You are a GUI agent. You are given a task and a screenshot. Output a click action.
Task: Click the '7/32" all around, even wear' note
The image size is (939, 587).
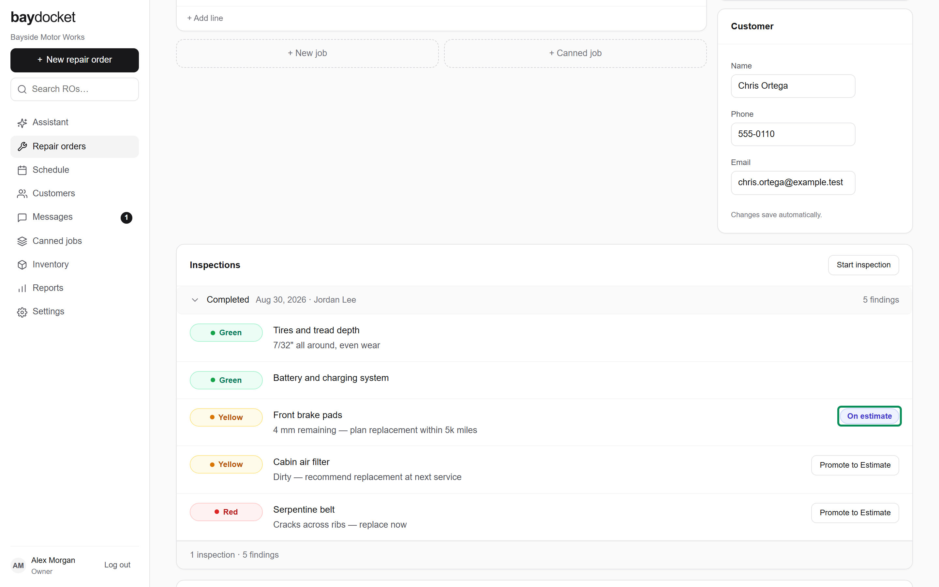pyautogui.click(x=327, y=346)
